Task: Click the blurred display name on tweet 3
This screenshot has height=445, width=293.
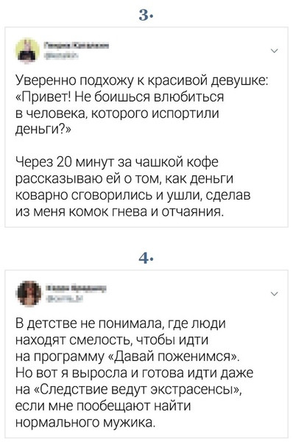Action: click(x=77, y=45)
